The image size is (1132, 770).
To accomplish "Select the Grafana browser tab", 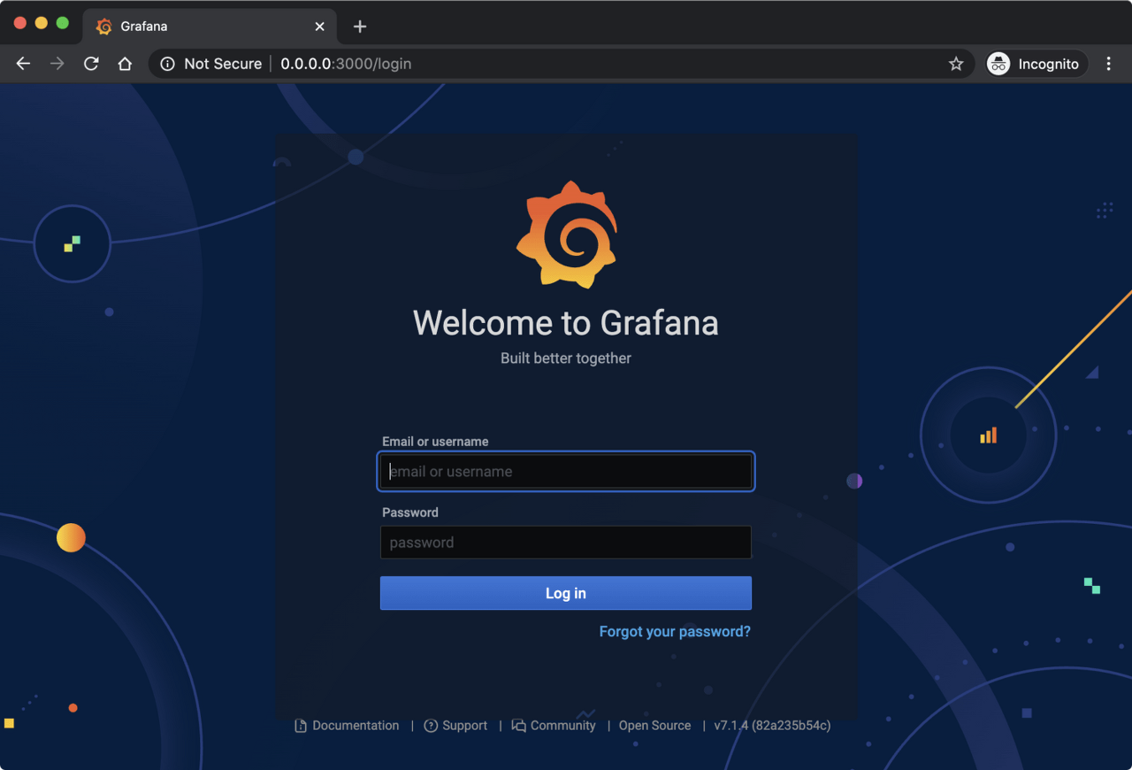I will [x=210, y=27].
